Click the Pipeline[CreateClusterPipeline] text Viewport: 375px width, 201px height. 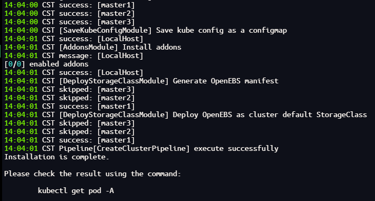(124, 148)
